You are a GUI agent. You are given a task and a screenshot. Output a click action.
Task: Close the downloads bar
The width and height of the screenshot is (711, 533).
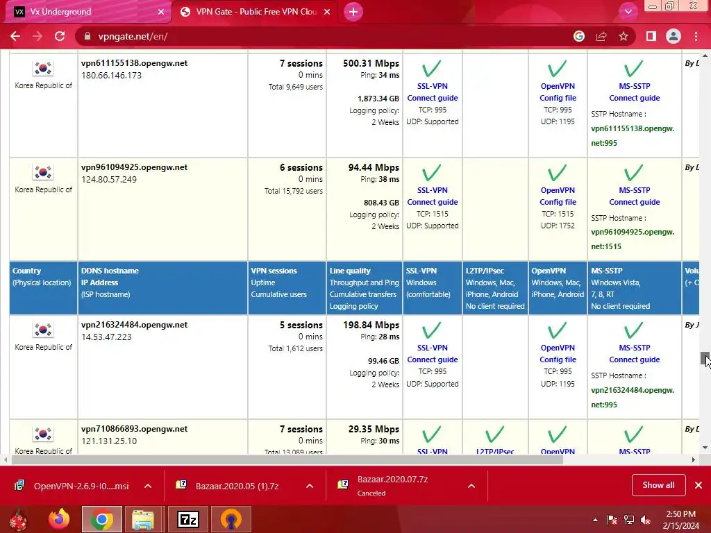pos(699,485)
